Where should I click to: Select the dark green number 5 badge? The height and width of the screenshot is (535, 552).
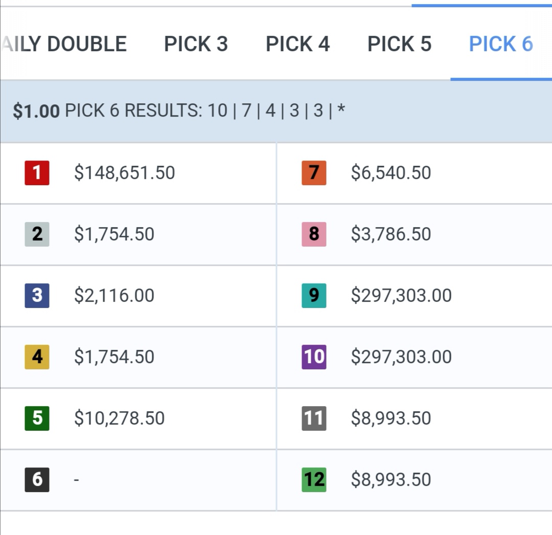point(37,418)
